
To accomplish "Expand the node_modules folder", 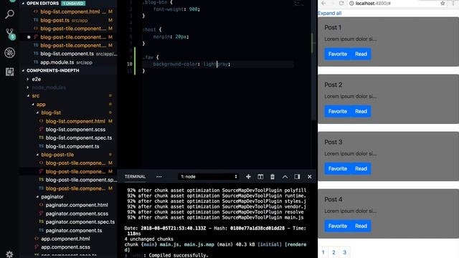I will tap(49, 87).
